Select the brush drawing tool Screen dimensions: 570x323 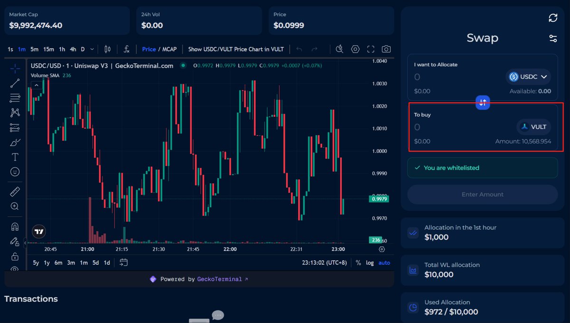point(15,142)
